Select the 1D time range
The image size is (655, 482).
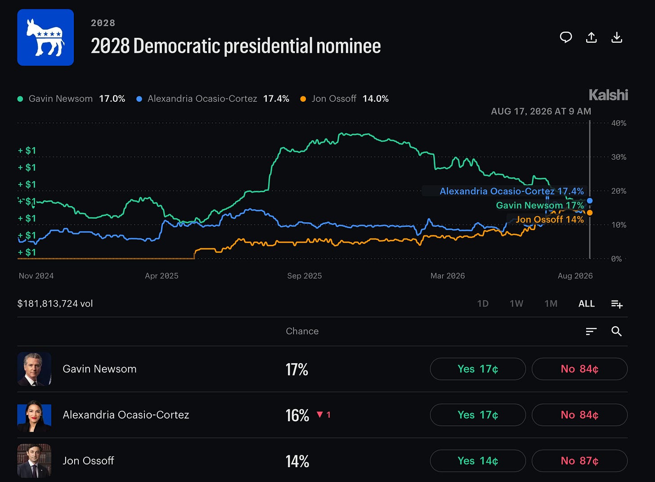coord(483,304)
